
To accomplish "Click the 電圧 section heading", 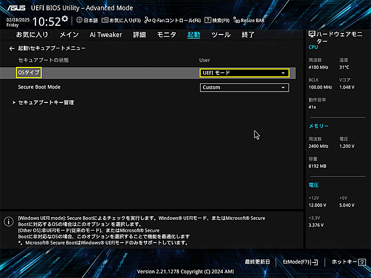I will coord(314,185).
